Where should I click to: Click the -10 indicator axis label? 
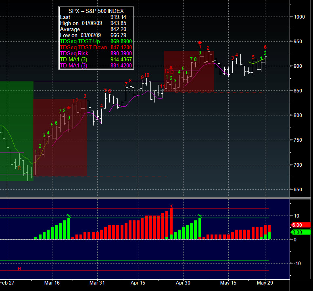297,264
